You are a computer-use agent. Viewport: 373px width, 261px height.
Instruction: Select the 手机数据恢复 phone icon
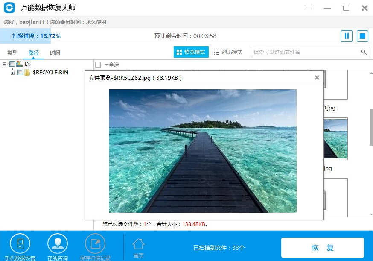(20, 243)
